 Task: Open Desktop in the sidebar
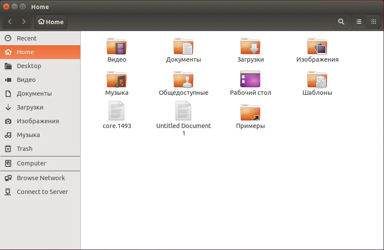point(40,66)
